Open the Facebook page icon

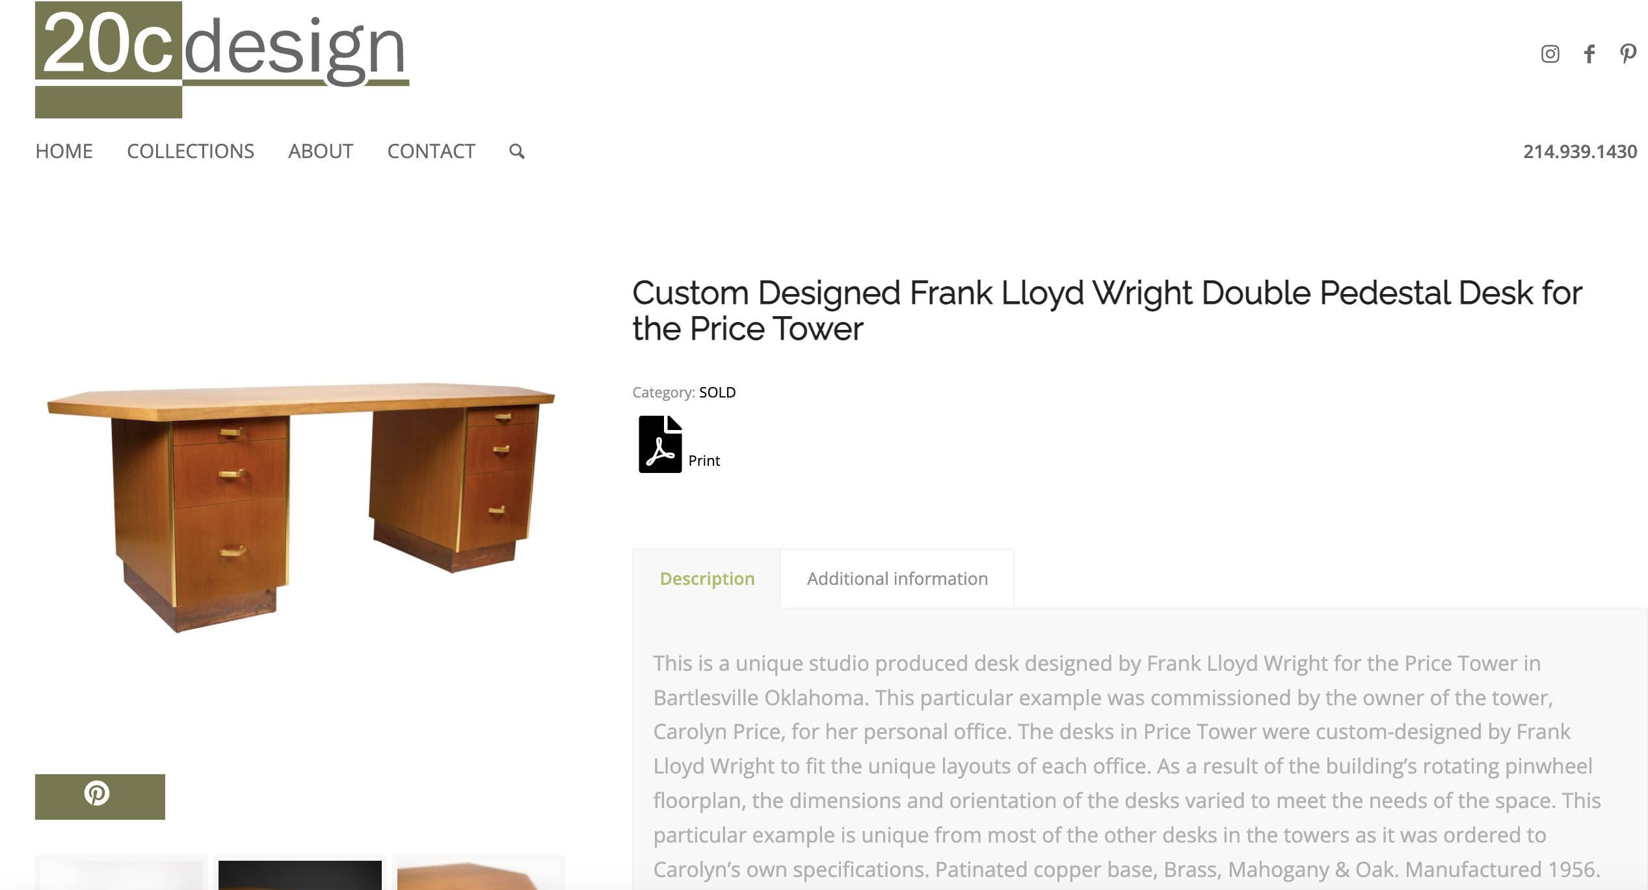(x=1589, y=54)
